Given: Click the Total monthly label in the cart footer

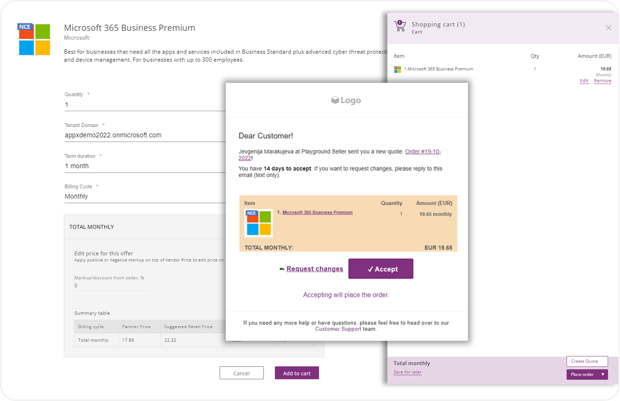Looking at the screenshot, I should (x=412, y=363).
